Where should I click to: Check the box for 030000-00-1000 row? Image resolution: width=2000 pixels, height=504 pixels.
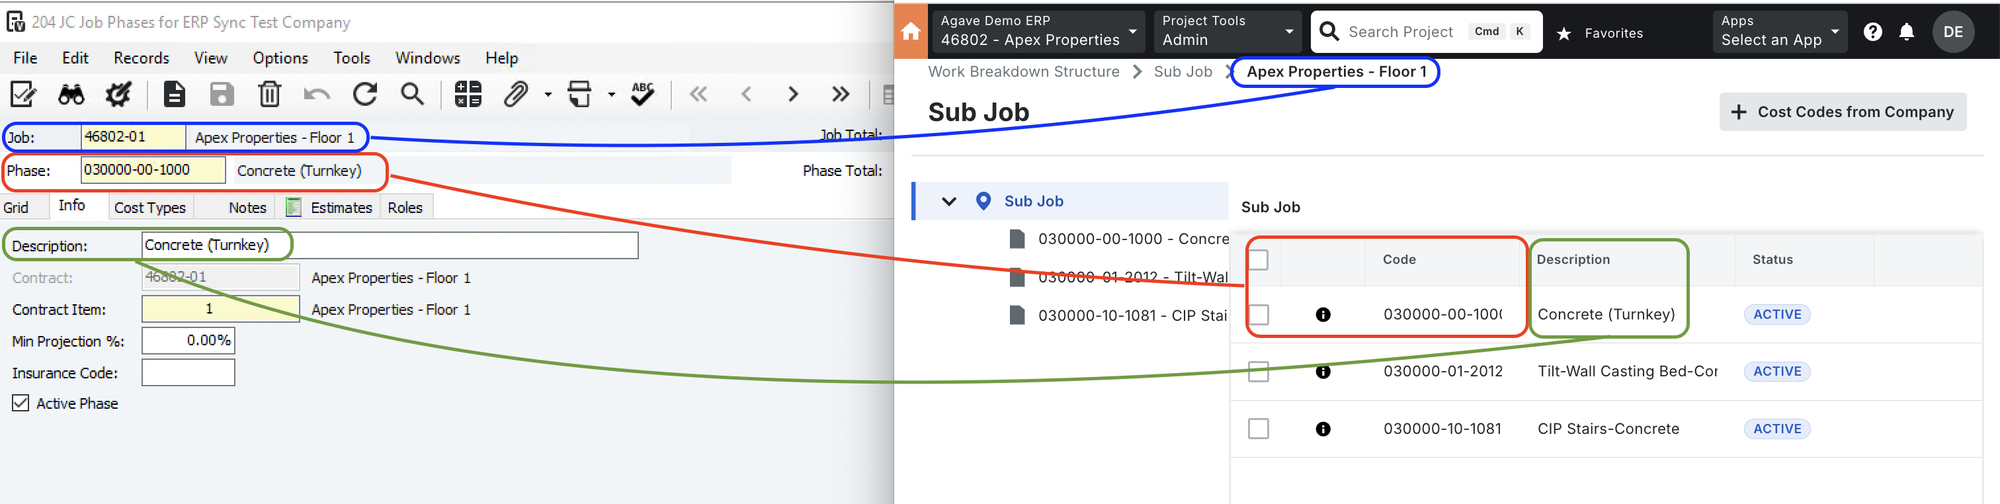pyautogui.click(x=1258, y=315)
